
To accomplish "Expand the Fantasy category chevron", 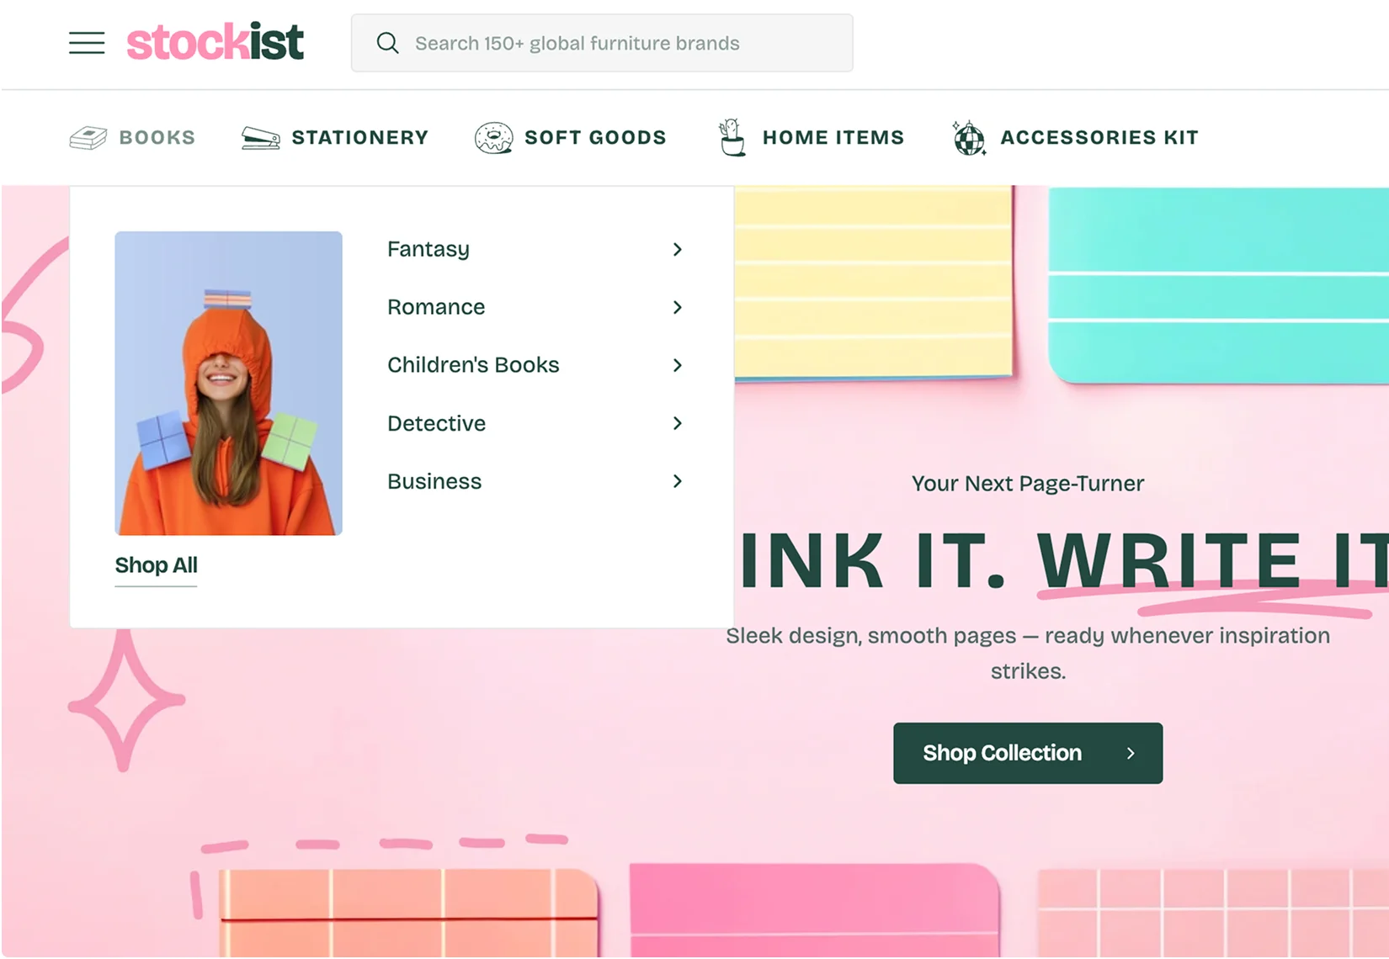I will pos(677,249).
